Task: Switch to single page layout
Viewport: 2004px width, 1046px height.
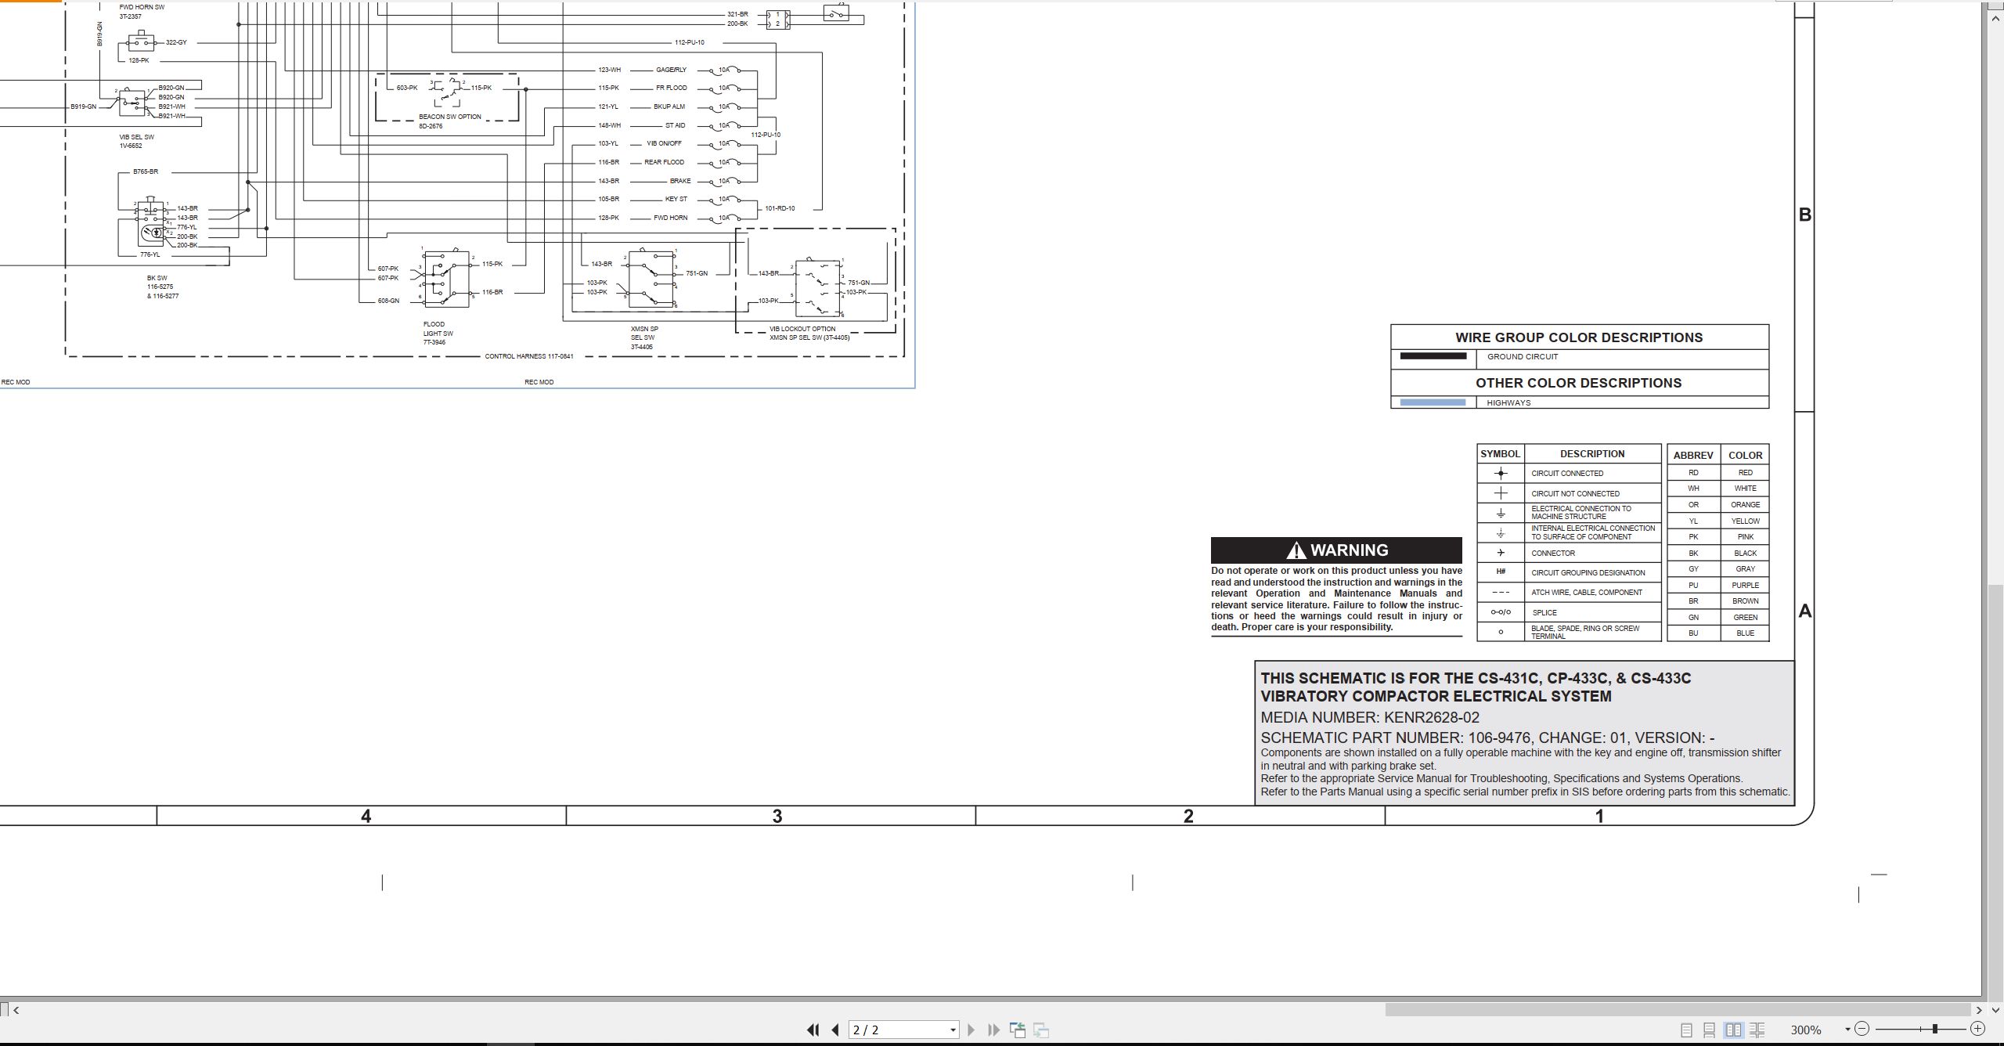Action: (1687, 1030)
